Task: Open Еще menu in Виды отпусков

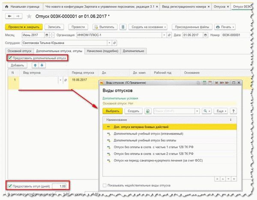Action: (x=221, y=111)
